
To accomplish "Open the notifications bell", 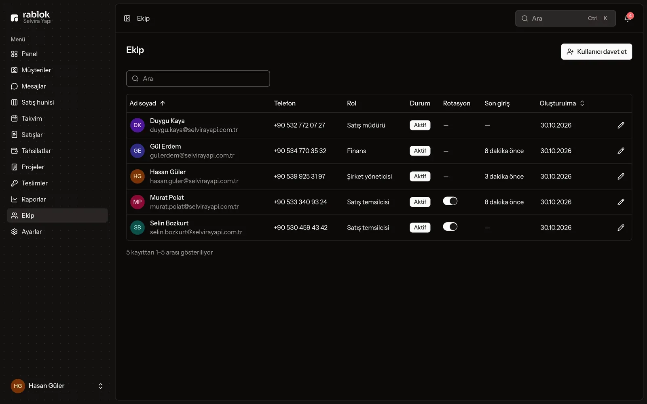I will pos(628,18).
